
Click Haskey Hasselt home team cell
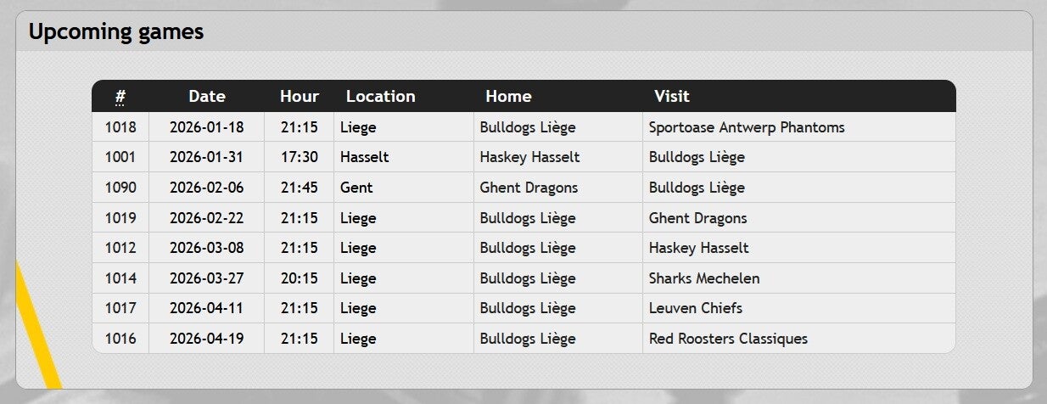coord(529,157)
